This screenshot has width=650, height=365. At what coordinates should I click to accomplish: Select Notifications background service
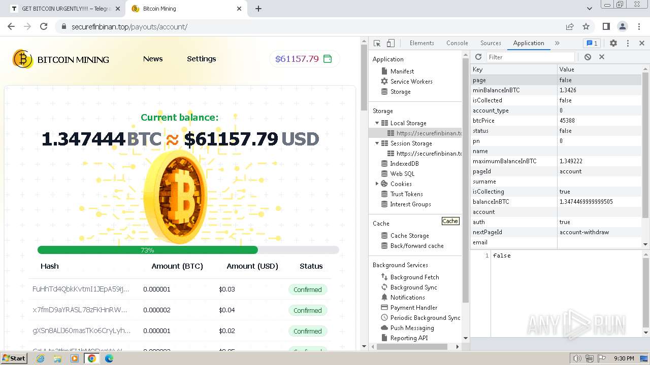(407, 298)
